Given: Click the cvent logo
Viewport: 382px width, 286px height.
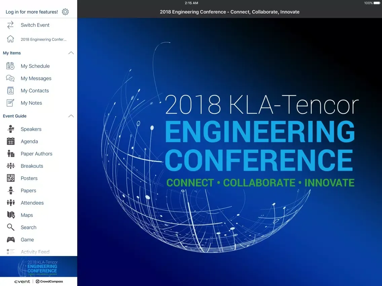Looking at the screenshot, I should click(22, 281).
